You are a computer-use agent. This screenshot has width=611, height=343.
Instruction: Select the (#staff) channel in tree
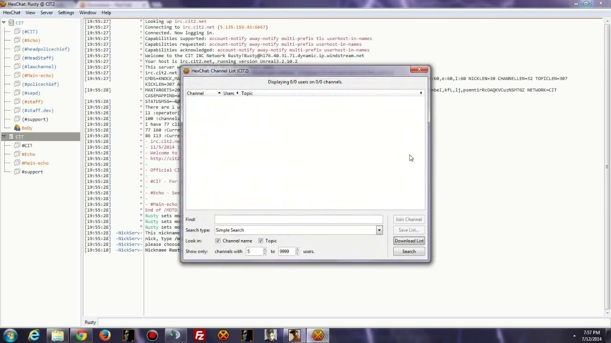pyautogui.click(x=32, y=102)
